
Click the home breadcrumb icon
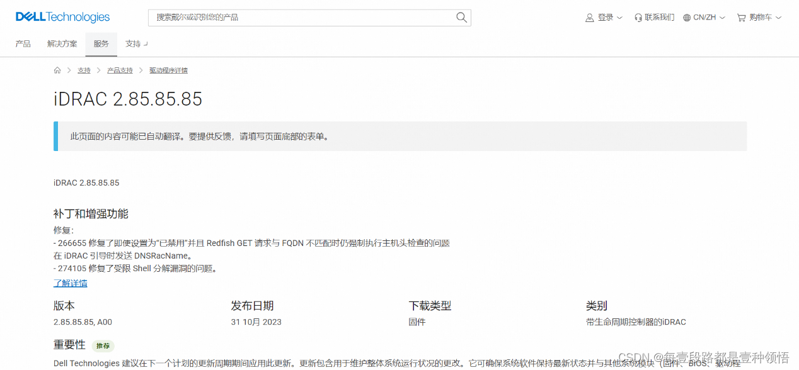57,70
